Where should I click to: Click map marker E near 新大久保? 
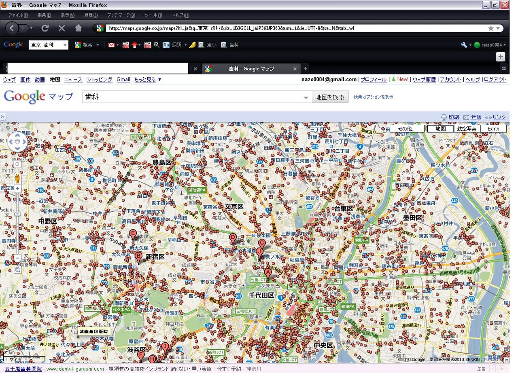(133, 234)
